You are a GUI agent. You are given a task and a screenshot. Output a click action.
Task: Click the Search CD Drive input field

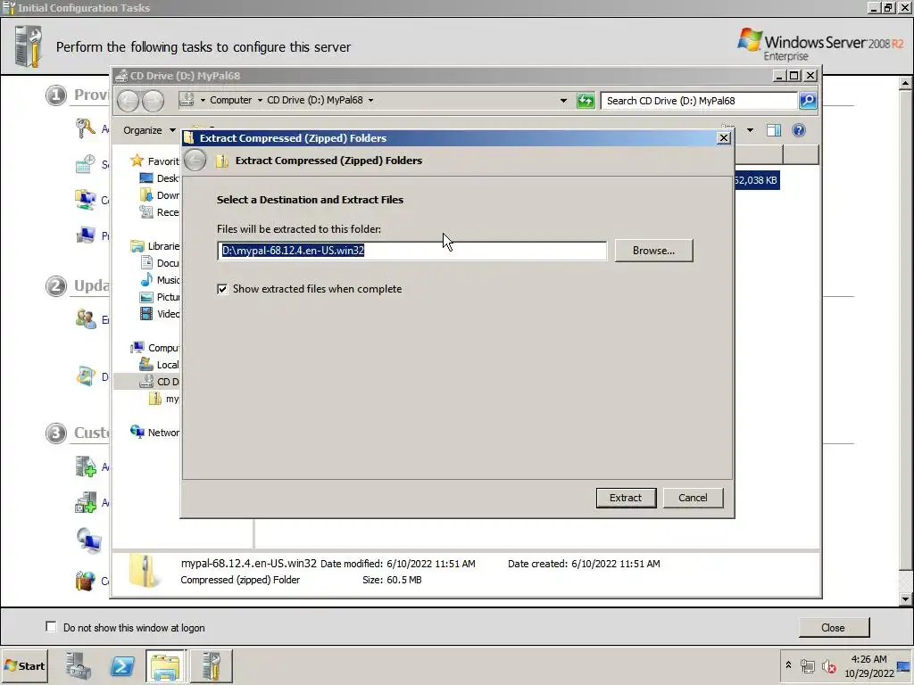699,101
